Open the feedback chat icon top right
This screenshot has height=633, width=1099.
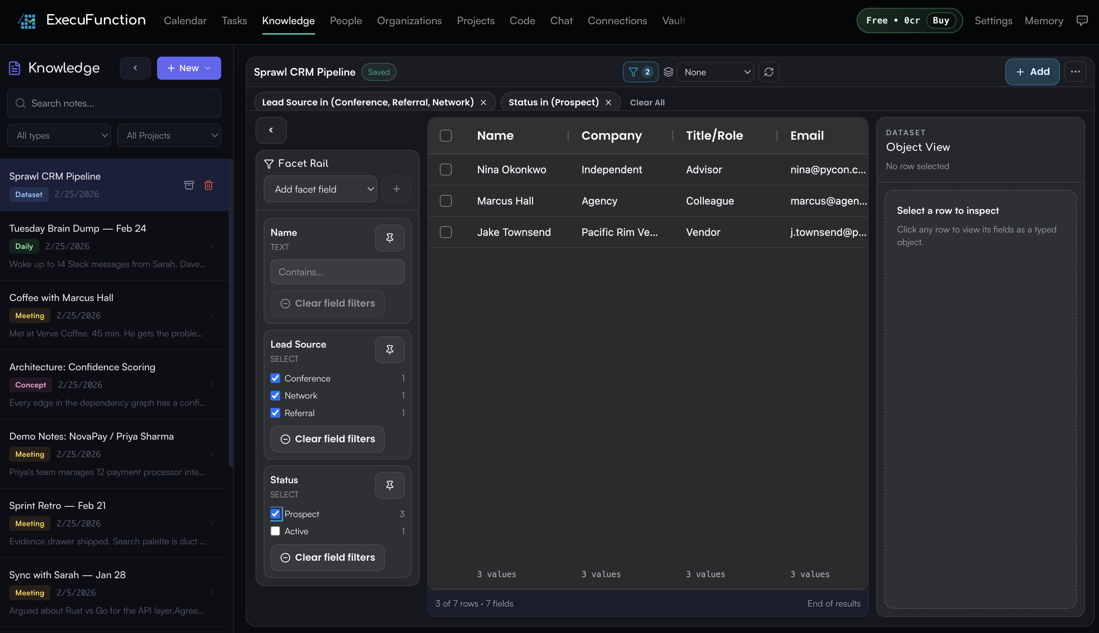coord(1083,20)
